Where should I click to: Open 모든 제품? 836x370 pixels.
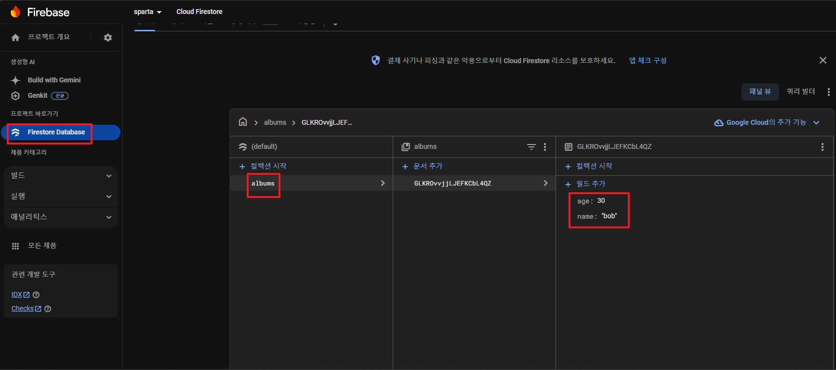pos(42,246)
